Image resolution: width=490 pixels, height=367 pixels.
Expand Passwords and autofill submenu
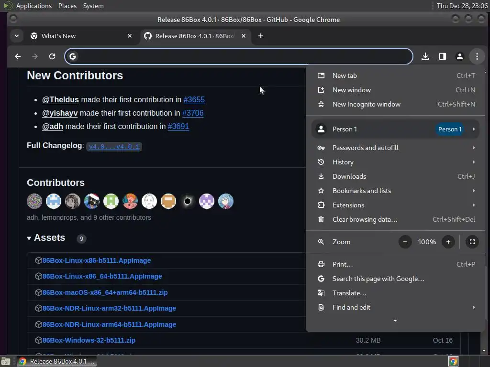coord(395,148)
